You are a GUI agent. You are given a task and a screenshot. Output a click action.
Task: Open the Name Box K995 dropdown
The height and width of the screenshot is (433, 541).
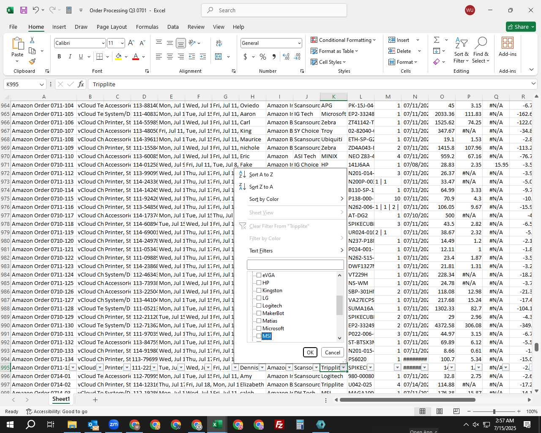click(x=41, y=84)
